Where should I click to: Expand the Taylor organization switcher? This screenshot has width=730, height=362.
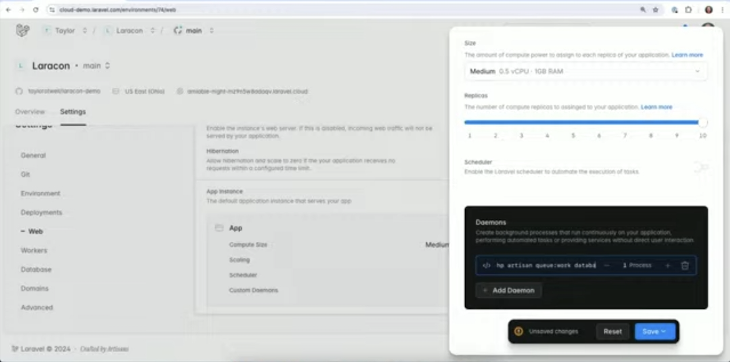84,31
